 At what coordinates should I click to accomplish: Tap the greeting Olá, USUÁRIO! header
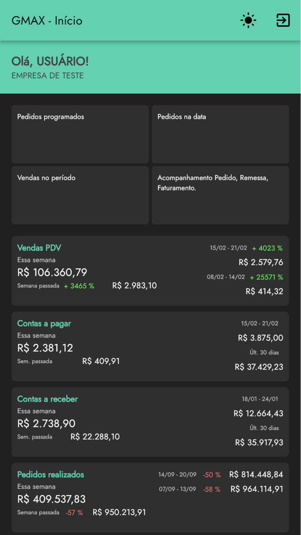pyautogui.click(x=49, y=61)
